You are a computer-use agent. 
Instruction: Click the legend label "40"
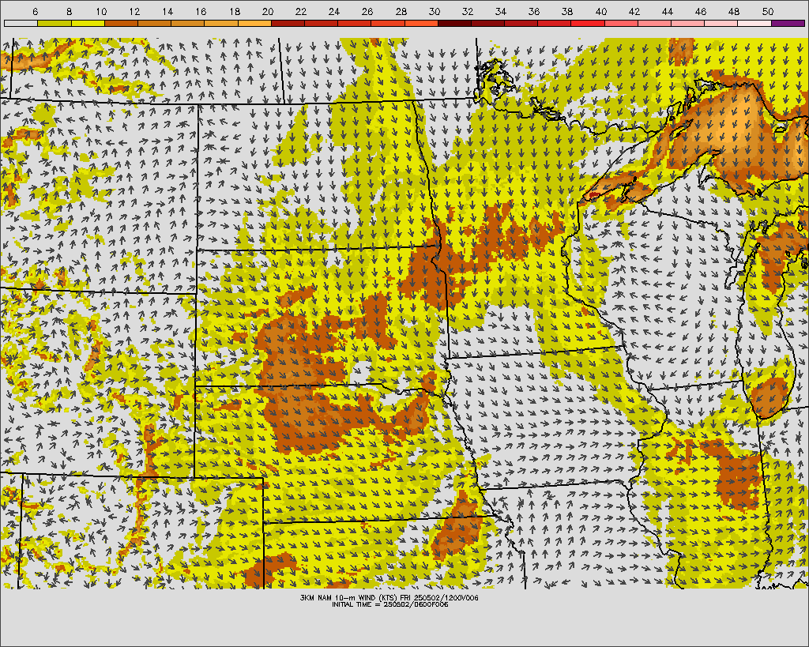(601, 11)
